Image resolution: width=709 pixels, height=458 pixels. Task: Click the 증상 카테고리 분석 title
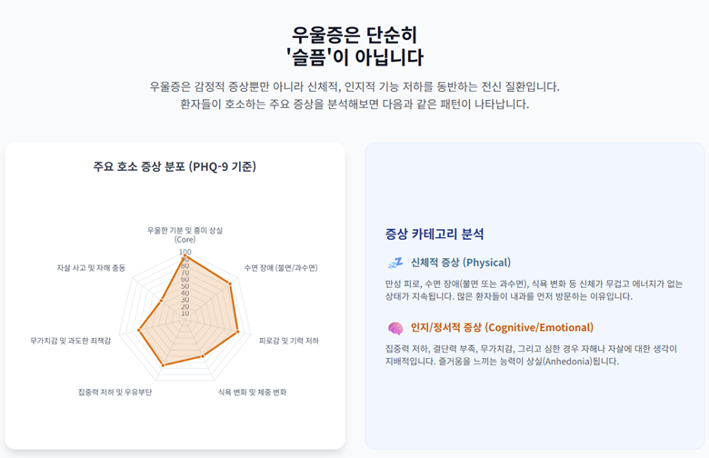coord(434,234)
